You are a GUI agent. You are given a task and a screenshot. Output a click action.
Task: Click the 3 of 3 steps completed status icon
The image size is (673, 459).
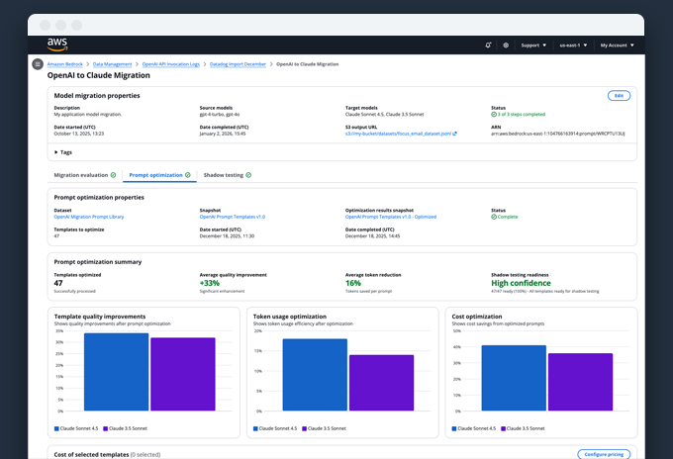(x=494, y=114)
